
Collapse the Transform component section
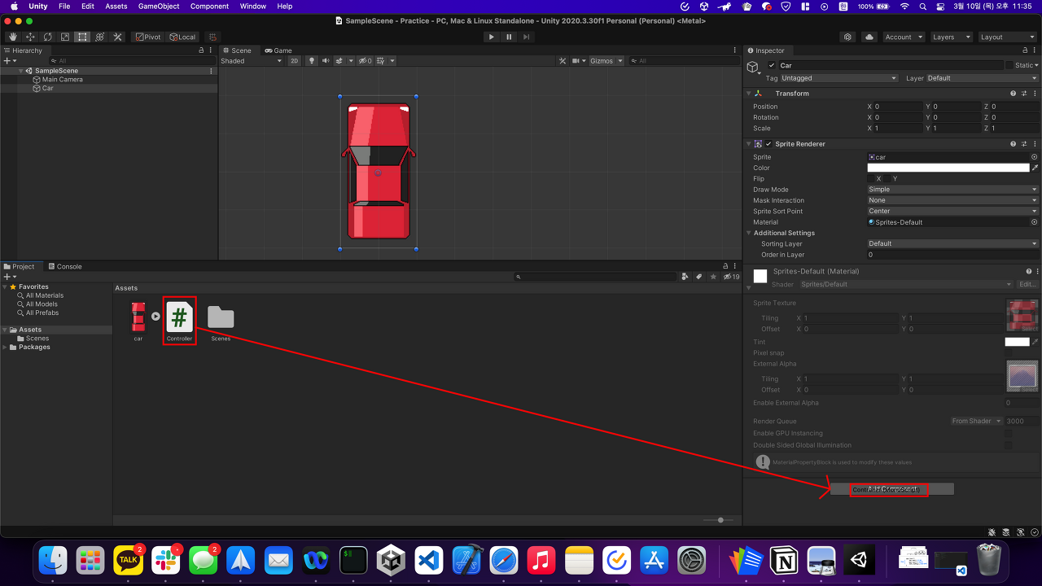point(749,94)
